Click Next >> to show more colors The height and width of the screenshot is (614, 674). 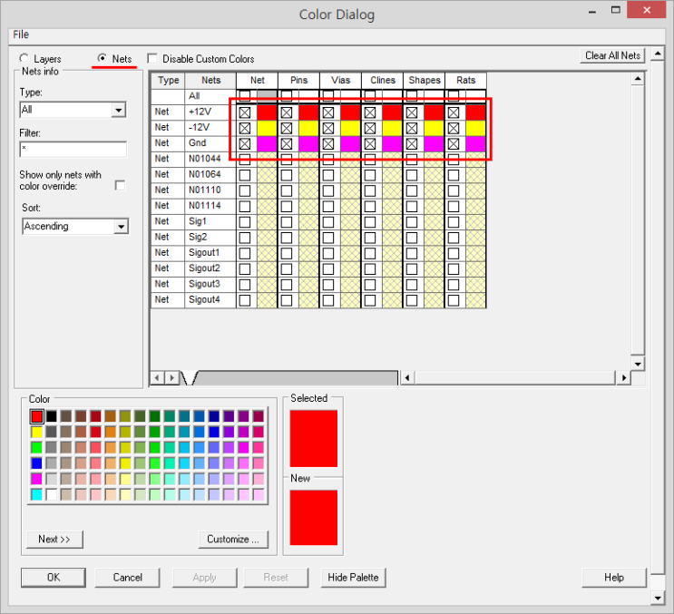tap(54, 539)
